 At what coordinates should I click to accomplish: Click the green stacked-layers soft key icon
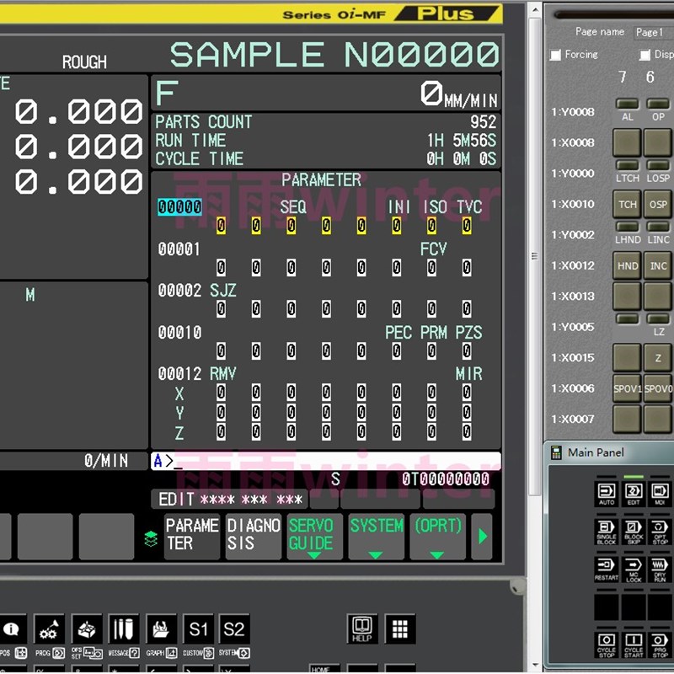[151, 539]
